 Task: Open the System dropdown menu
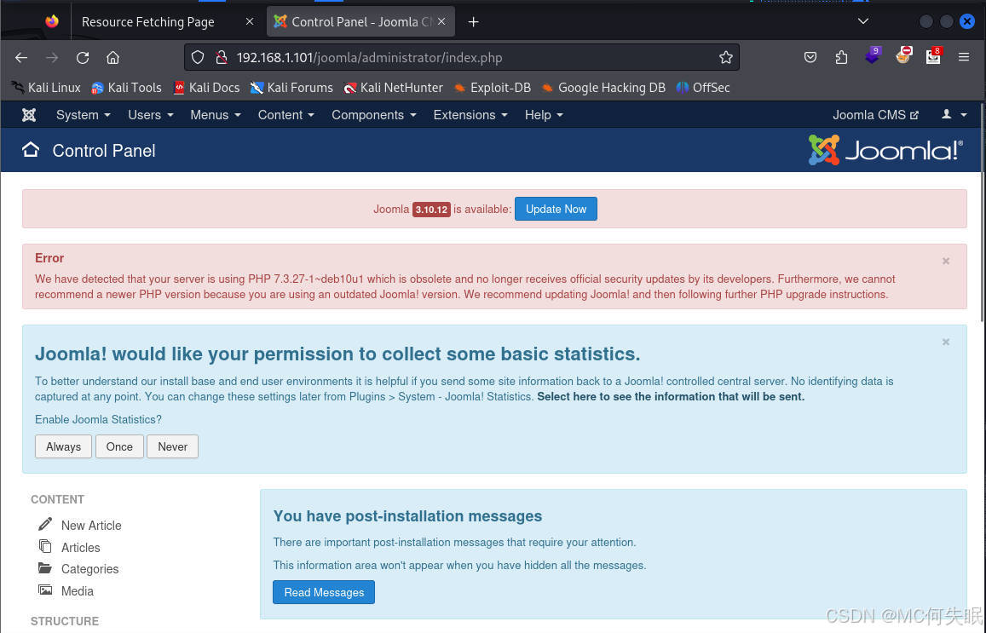[83, 115]
